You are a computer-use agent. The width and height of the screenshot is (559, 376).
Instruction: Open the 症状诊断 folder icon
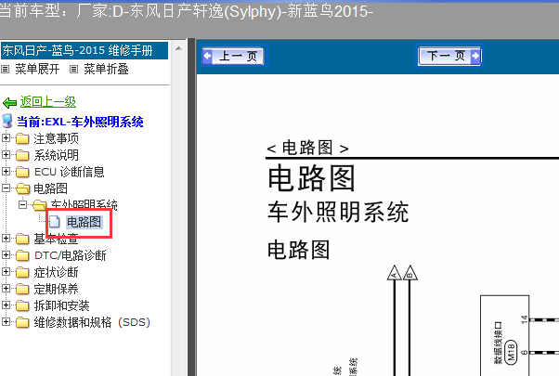click(x=22, y=272)
